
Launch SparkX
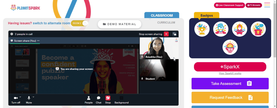(230, 67)
